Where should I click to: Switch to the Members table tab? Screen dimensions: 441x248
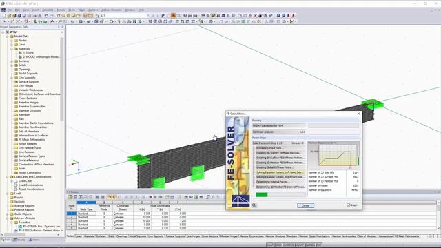292,236
